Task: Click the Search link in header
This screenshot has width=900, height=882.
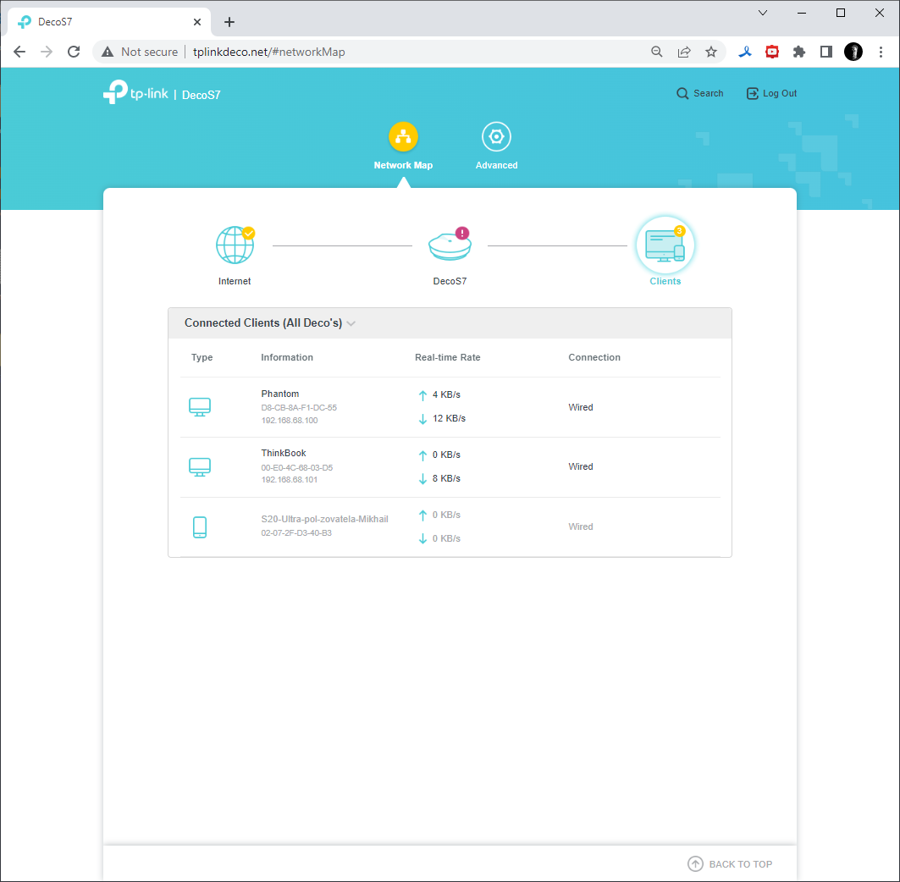Action: (699, 94)
